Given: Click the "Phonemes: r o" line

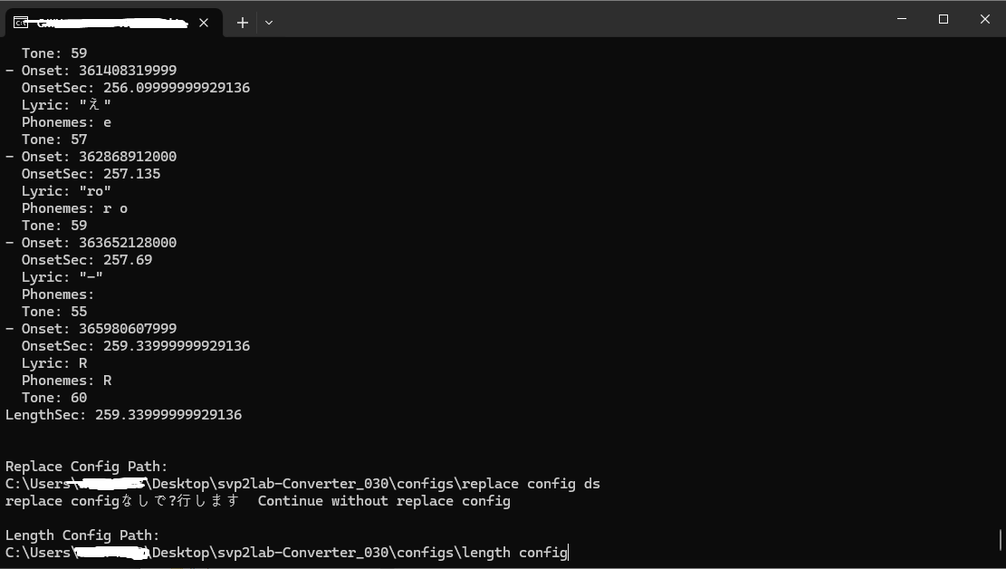Looking at the screenshot, I should tap(74, 208).
